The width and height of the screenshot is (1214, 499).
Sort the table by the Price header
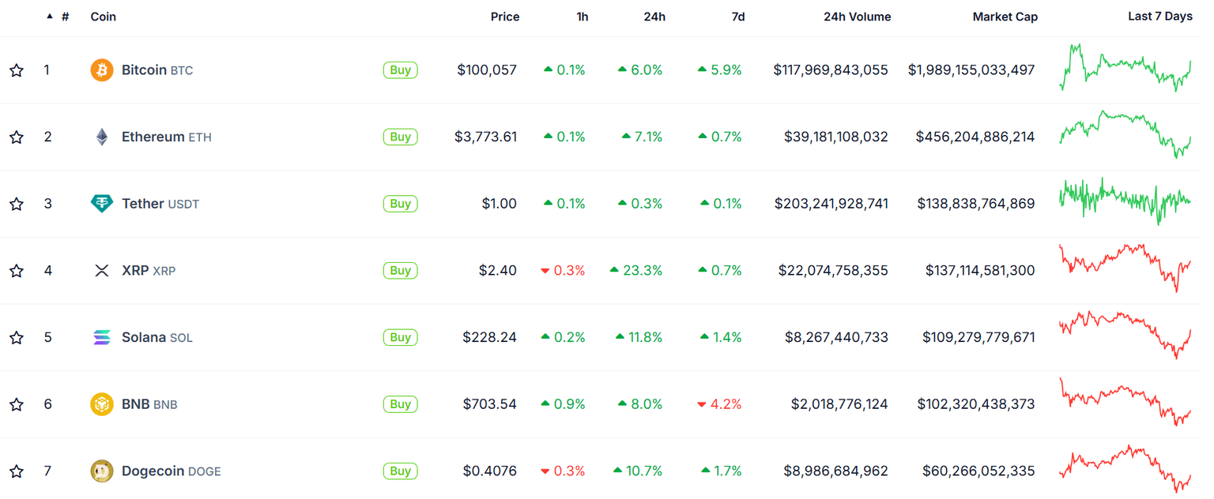click(x=505, y=17)
